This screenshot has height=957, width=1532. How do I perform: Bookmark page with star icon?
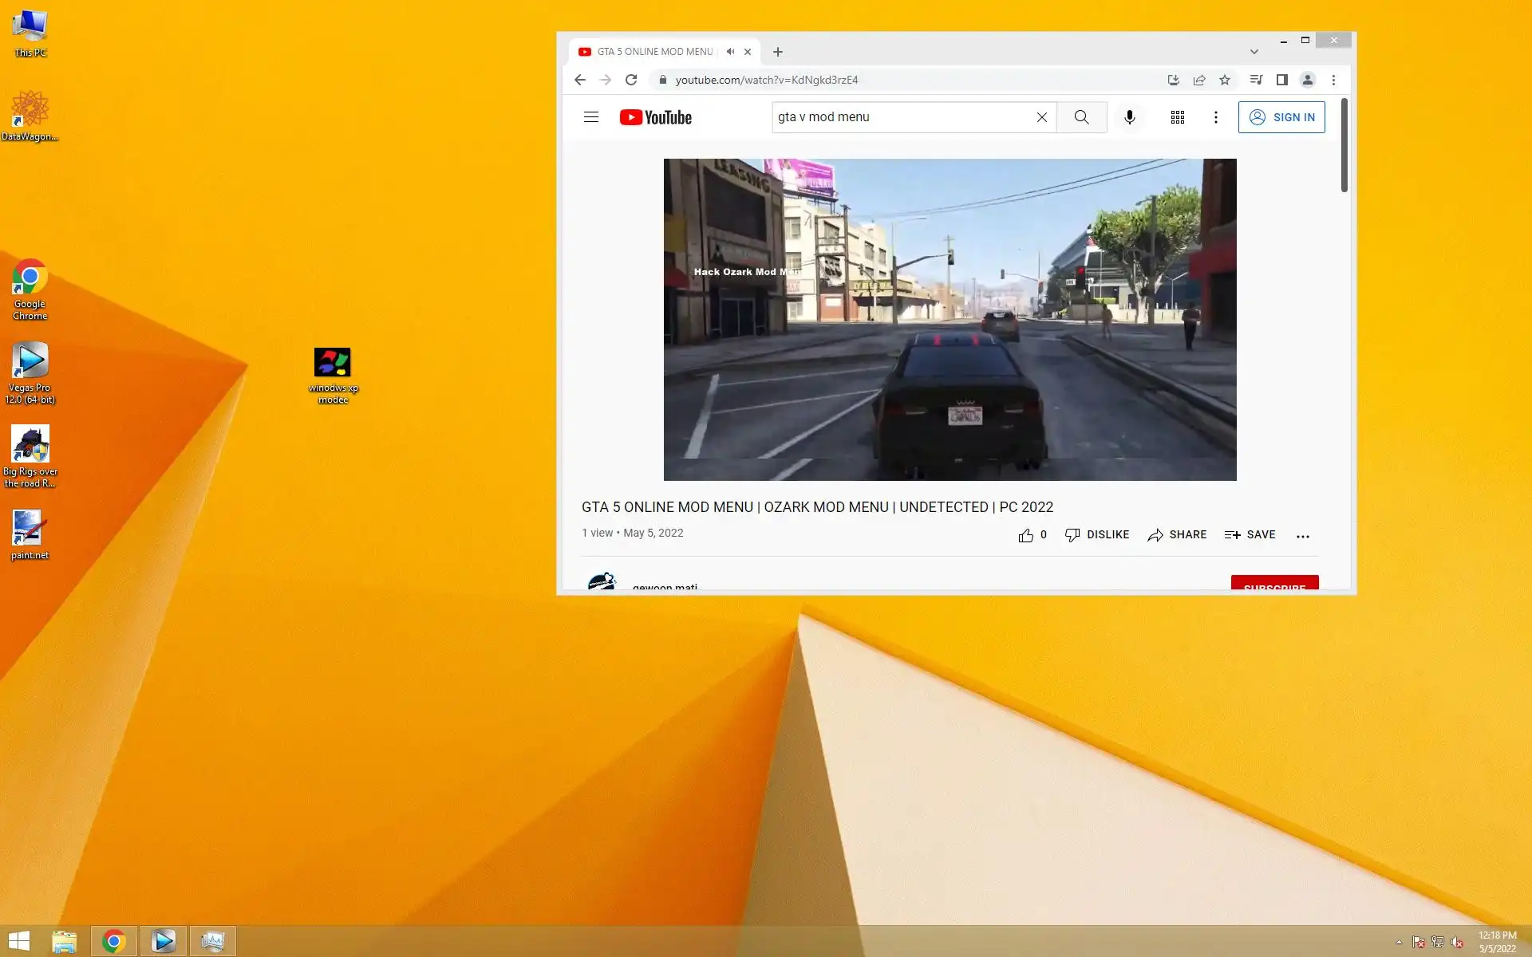pos(1225,80)
